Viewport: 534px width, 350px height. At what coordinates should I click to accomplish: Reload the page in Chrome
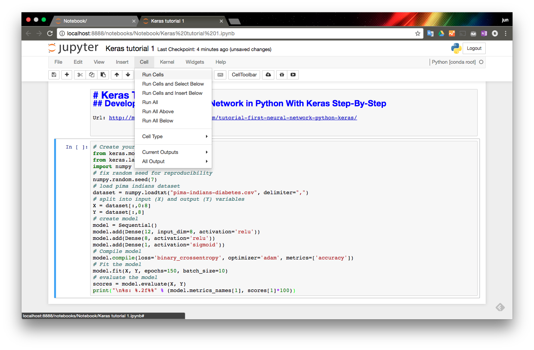[50, 33]
